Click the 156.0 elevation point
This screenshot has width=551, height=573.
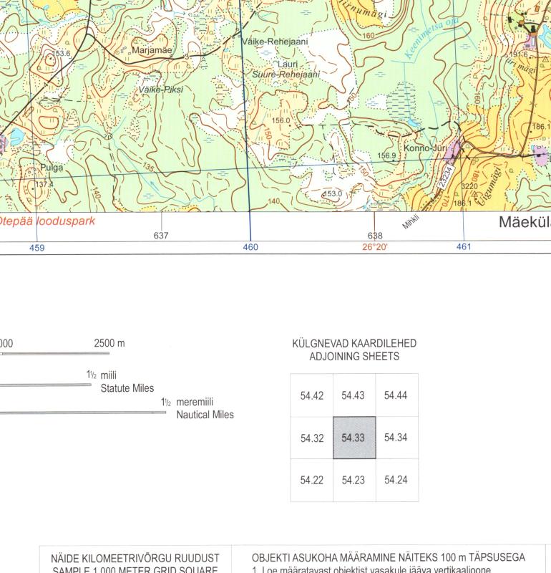[281, 120]
